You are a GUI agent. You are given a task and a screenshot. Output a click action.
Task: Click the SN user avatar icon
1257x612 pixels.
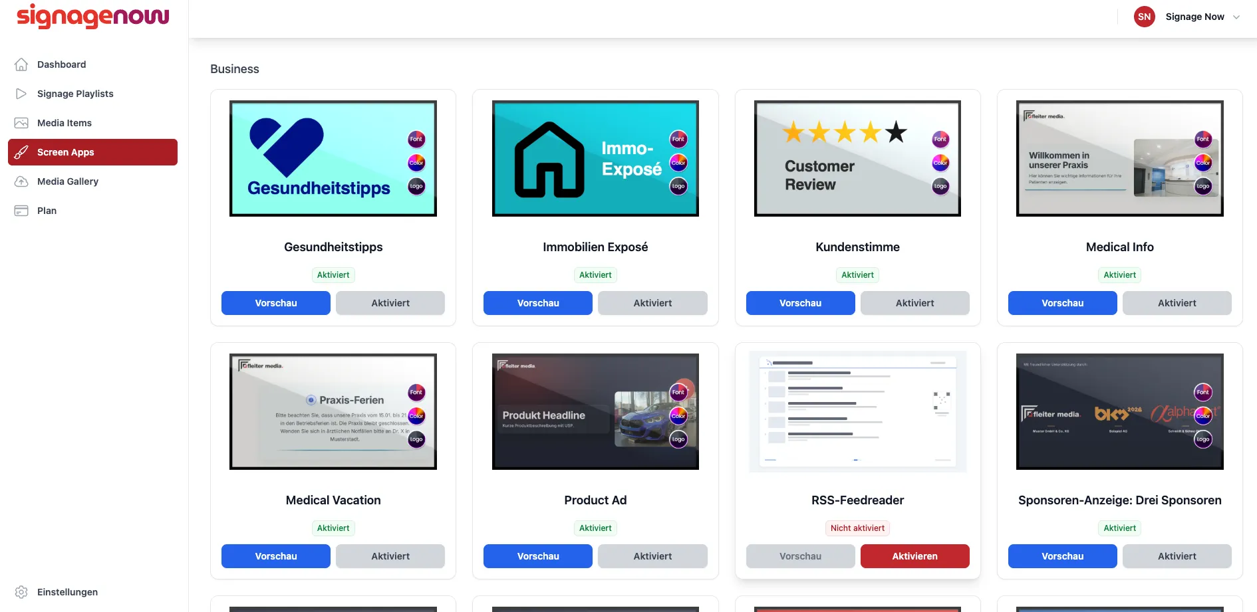tap(1145, 17)
